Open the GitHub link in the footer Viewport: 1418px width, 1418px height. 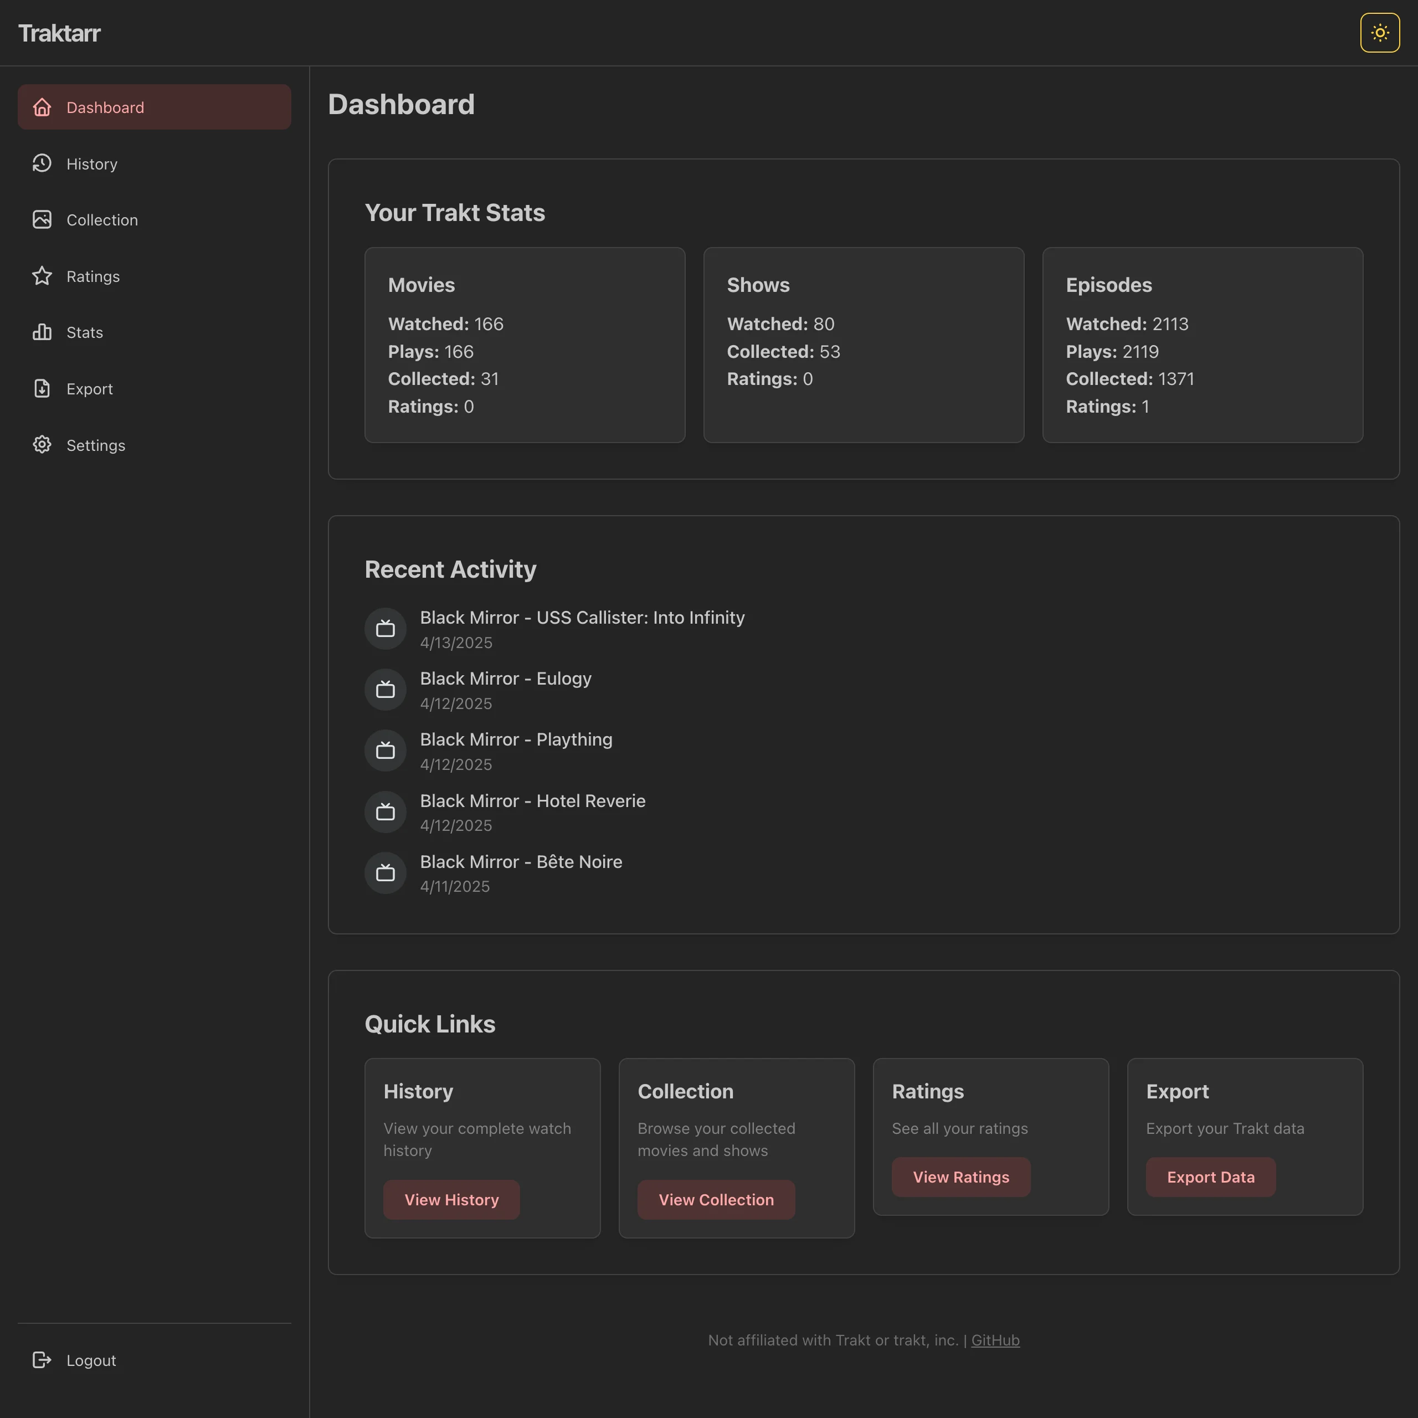click(x=995, y=1339)
